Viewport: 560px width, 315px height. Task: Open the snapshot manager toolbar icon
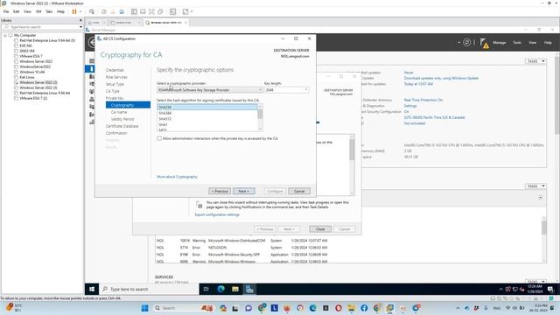coord(122,11)
